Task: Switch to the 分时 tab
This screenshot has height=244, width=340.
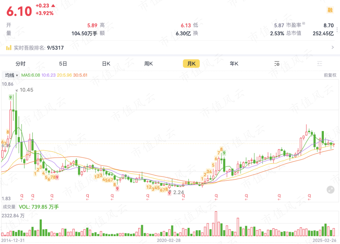Action: (20, 64)
